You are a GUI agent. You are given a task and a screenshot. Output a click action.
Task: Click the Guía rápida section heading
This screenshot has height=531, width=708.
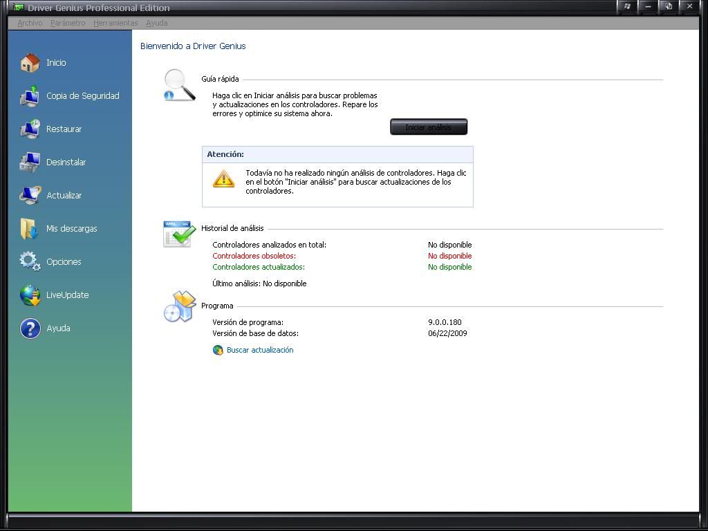[220, 79]
